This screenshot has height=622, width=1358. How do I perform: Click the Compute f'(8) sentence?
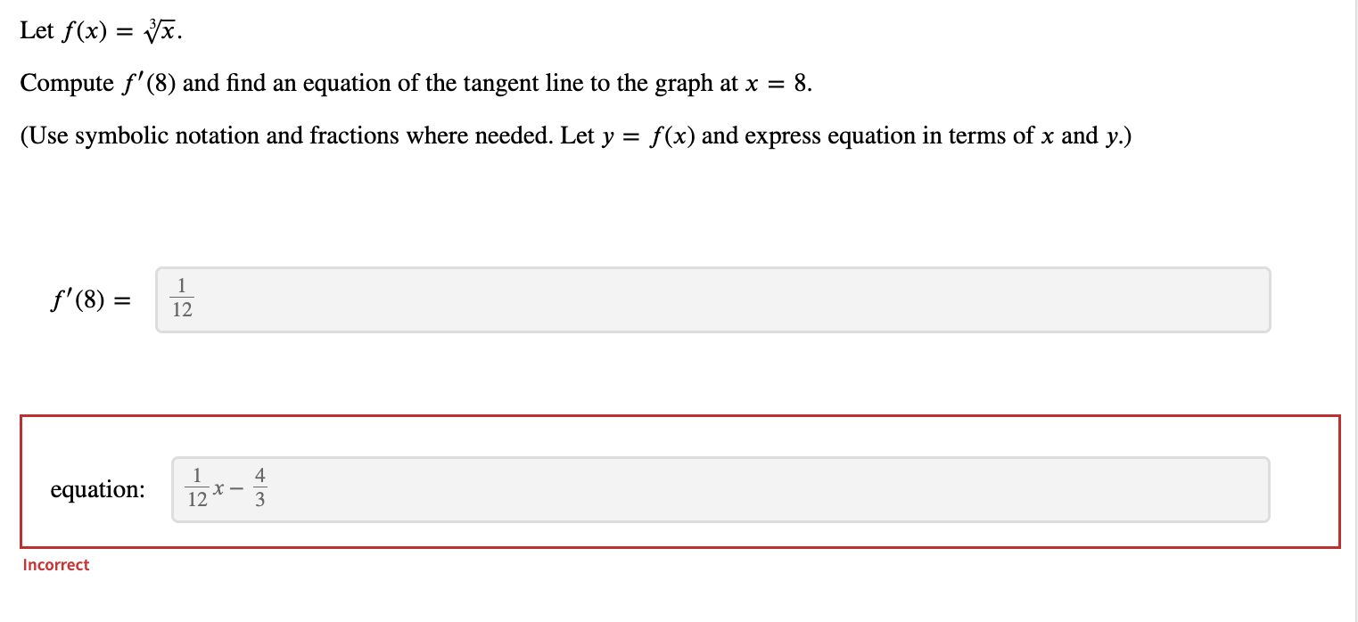click(x=416, y=83)
